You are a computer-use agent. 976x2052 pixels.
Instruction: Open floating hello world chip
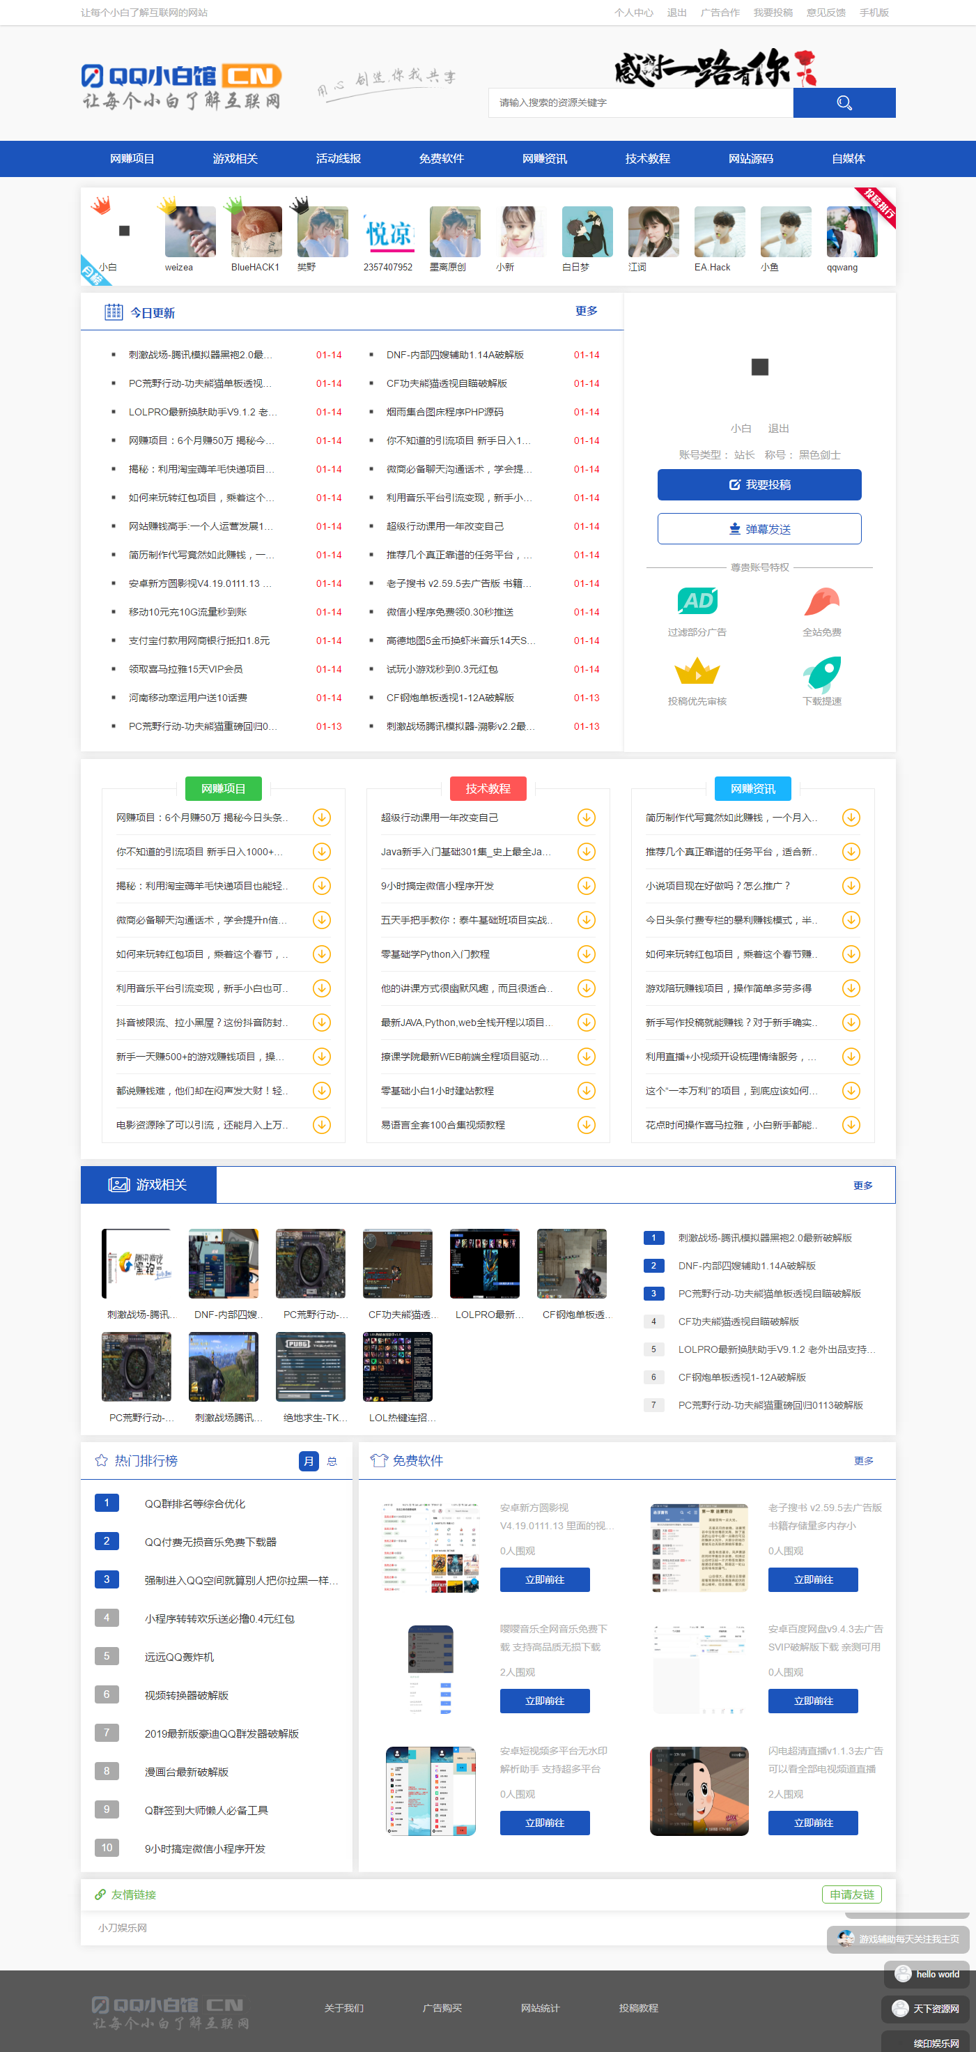[x=927, y=1974]
